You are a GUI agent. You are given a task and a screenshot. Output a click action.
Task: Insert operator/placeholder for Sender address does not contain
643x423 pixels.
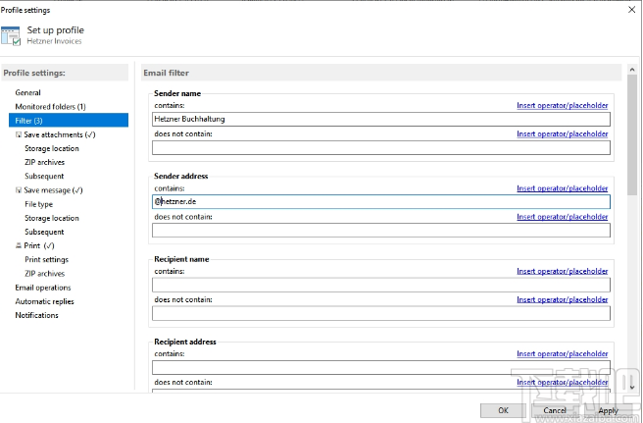point(562,216)
